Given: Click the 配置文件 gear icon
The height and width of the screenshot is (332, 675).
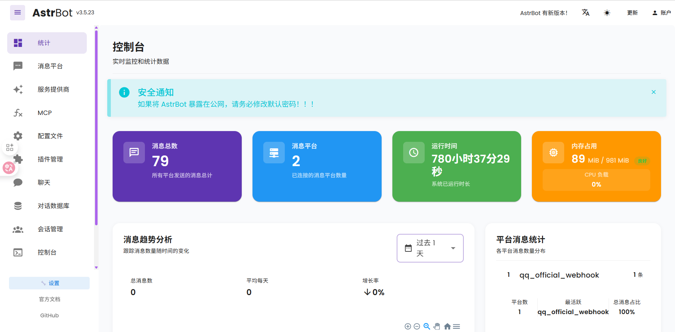Looking at the screenshot, I should click(18, 136).
